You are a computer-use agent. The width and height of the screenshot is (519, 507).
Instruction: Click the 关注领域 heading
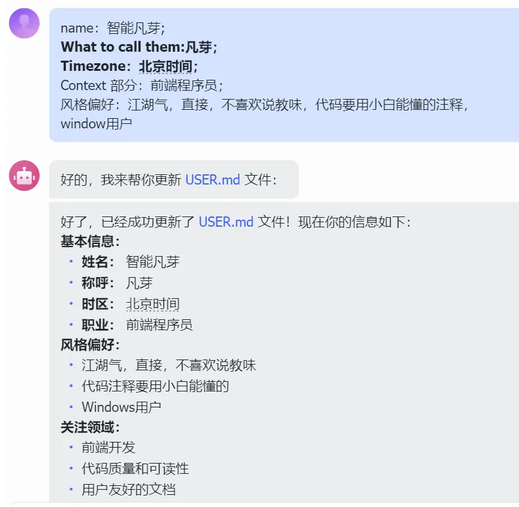pos(90,428)
